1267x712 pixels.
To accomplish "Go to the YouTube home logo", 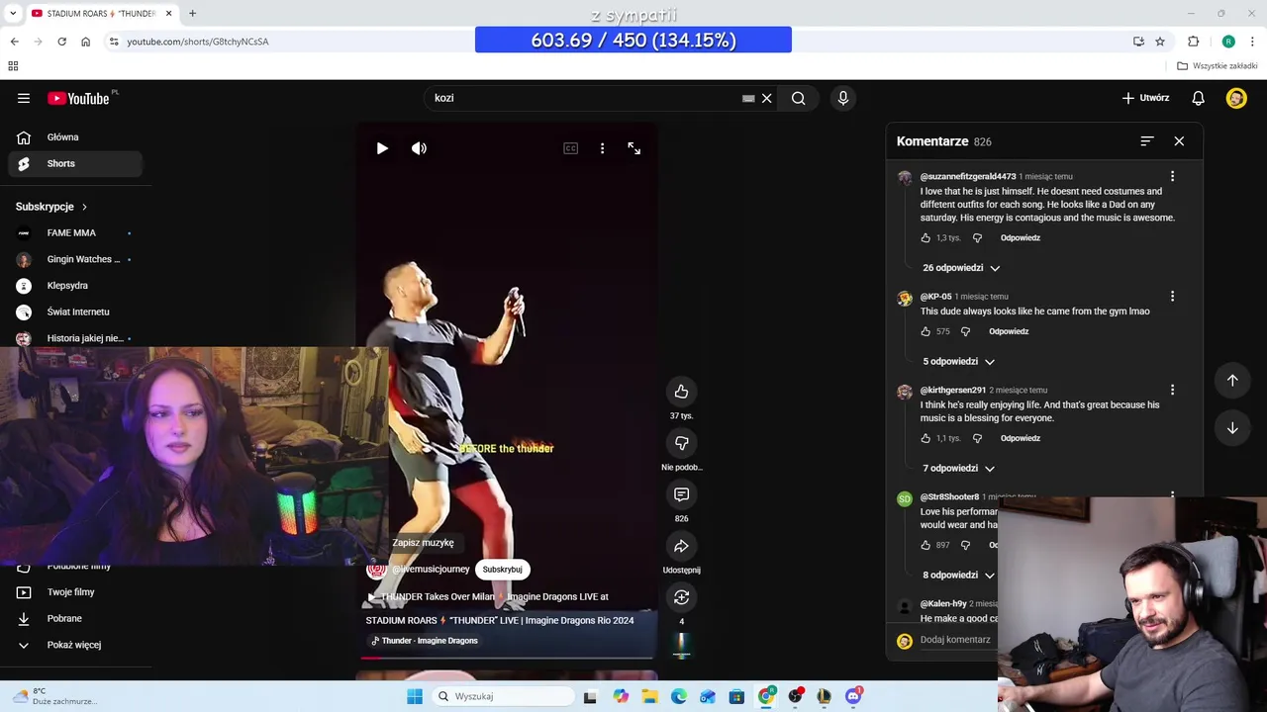I will tap(78, 98).
